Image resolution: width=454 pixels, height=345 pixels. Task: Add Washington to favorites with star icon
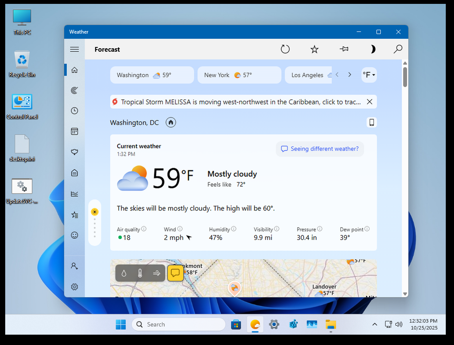click(x=314, y=49)
